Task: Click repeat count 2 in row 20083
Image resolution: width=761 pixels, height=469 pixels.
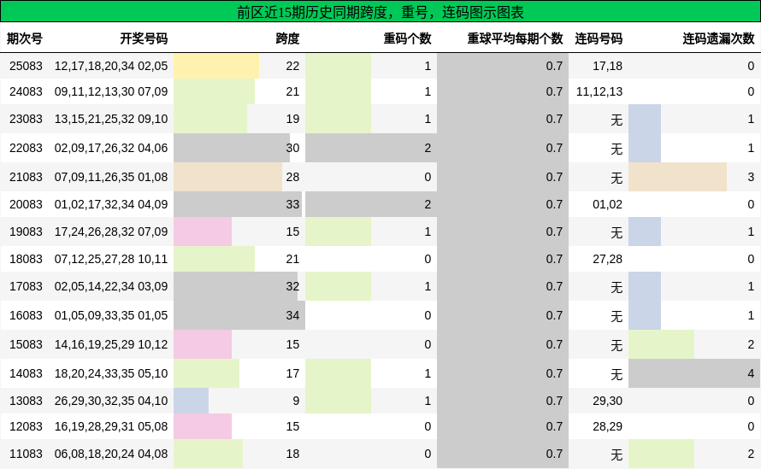Action: click(428, 204)
